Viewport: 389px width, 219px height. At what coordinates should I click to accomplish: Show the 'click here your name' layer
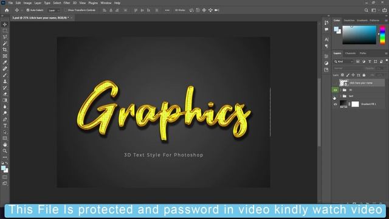[x=335, y=83]
